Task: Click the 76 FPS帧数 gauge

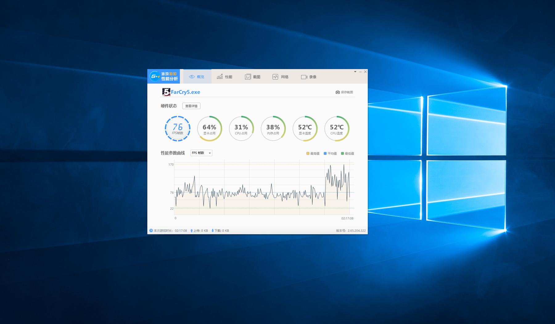Action: point(177,129)
